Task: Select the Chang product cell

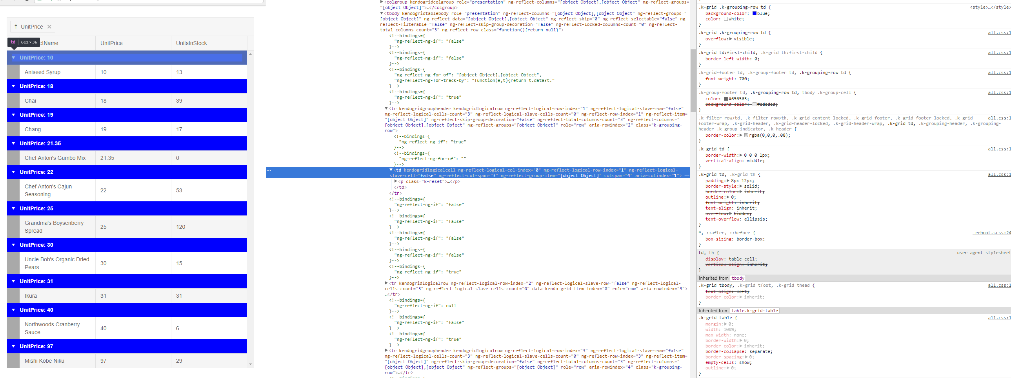Action: click(57, 129)
